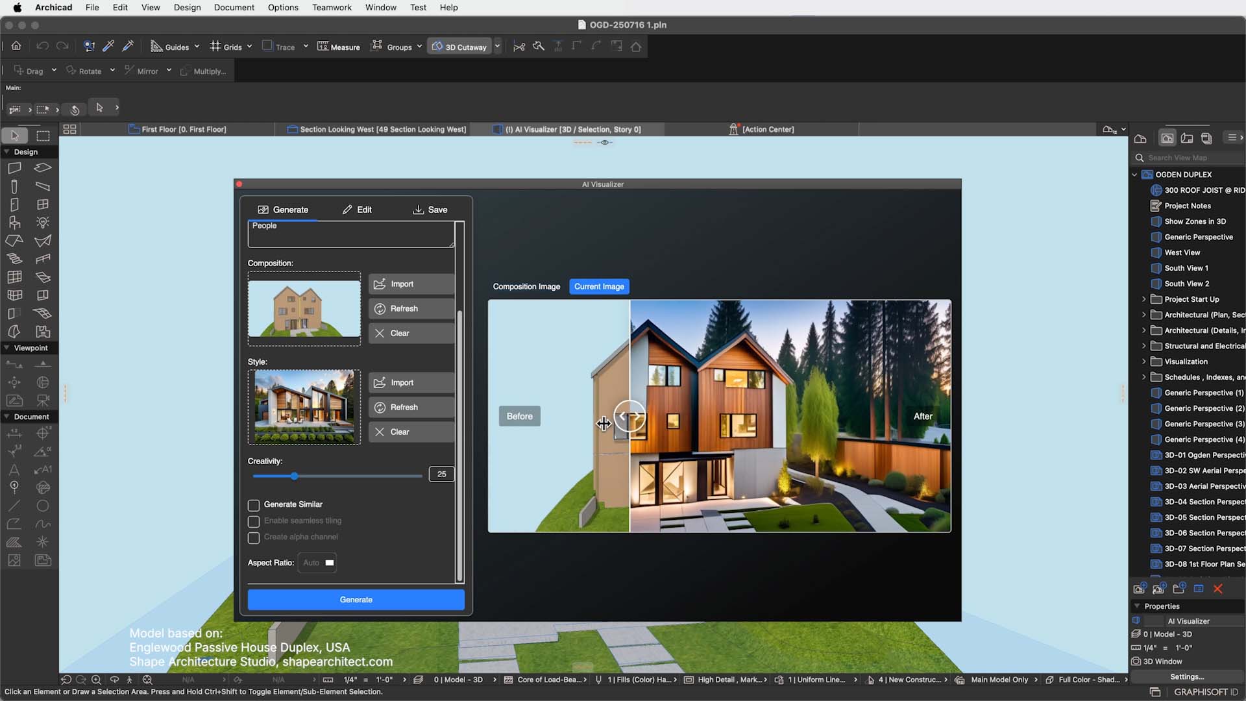The width and height of the screenshot is (1246, 701).
Task: Enable the Generate Similar checkbox
Action: point(254,505)
